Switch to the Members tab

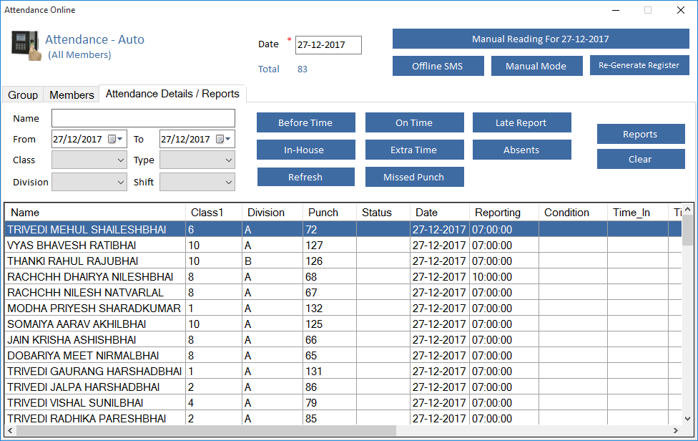coord(72,94)
